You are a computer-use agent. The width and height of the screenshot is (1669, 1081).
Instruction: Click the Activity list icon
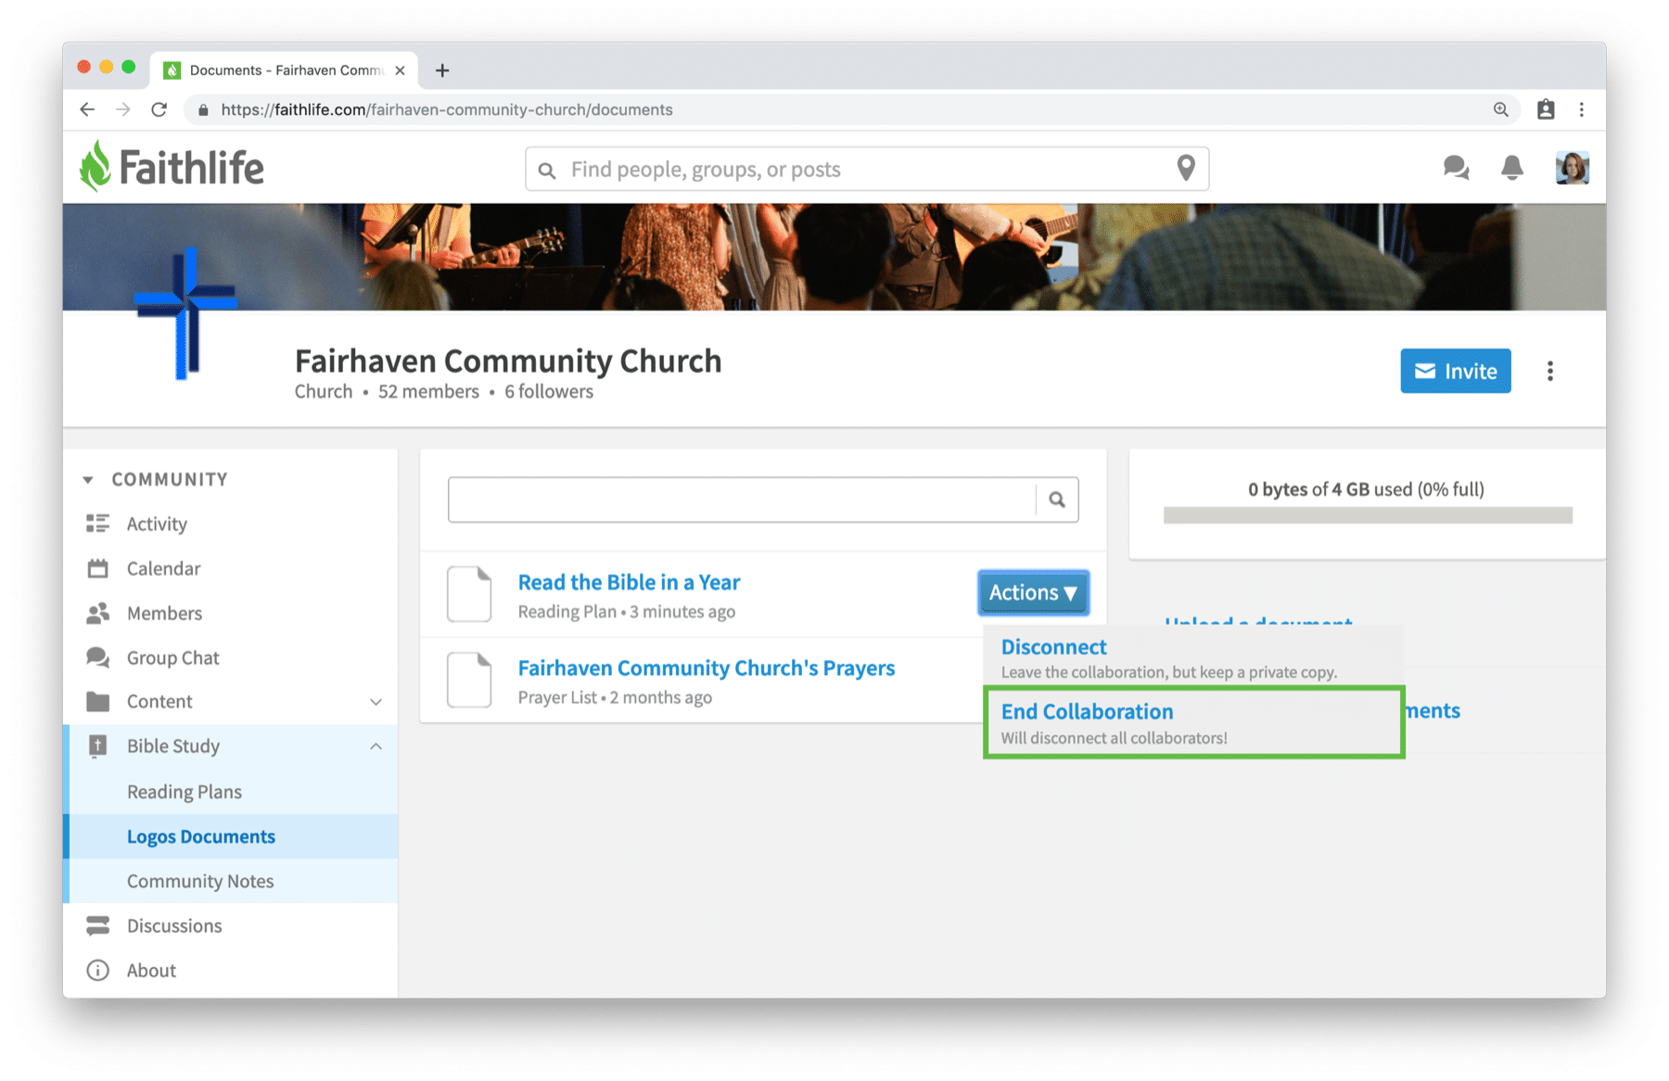tap(97, 524)
